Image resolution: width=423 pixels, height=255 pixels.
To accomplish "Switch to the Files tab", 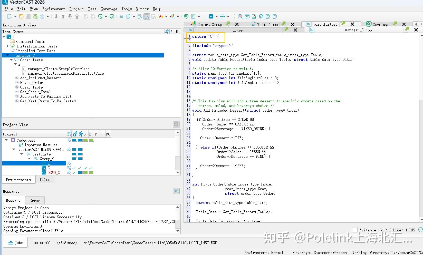I will point(45,180).
